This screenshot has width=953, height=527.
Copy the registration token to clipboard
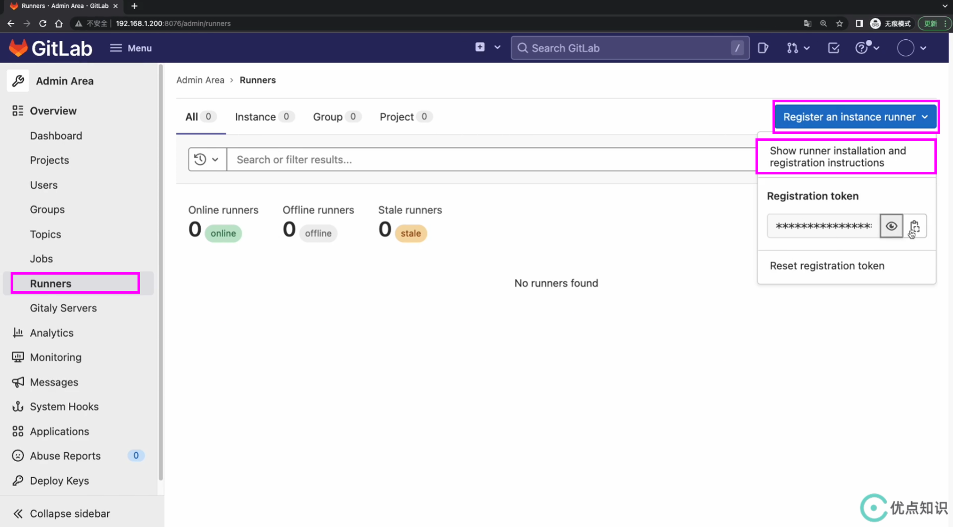(x=915, y=226)
